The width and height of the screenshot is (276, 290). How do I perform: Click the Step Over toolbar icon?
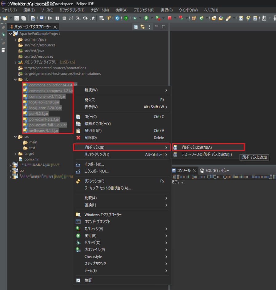pos(85,18)
